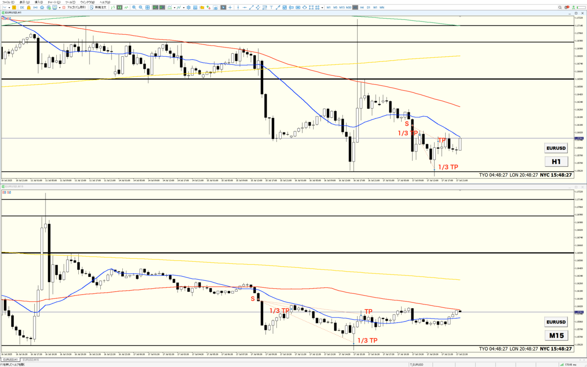
Task: Select the horizontal line tool
Action: [245, 7]
